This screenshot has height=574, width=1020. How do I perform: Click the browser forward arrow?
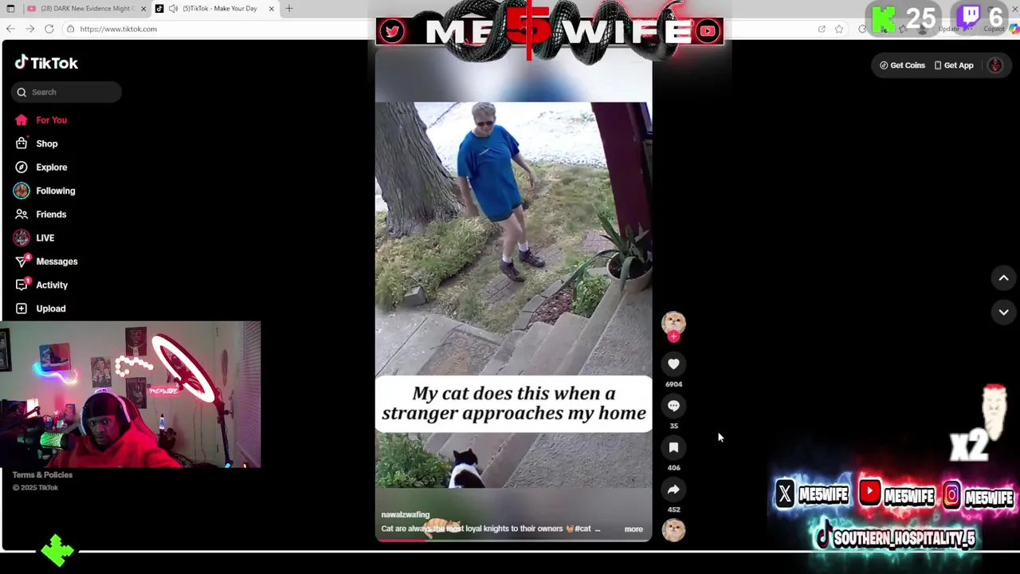29,29
